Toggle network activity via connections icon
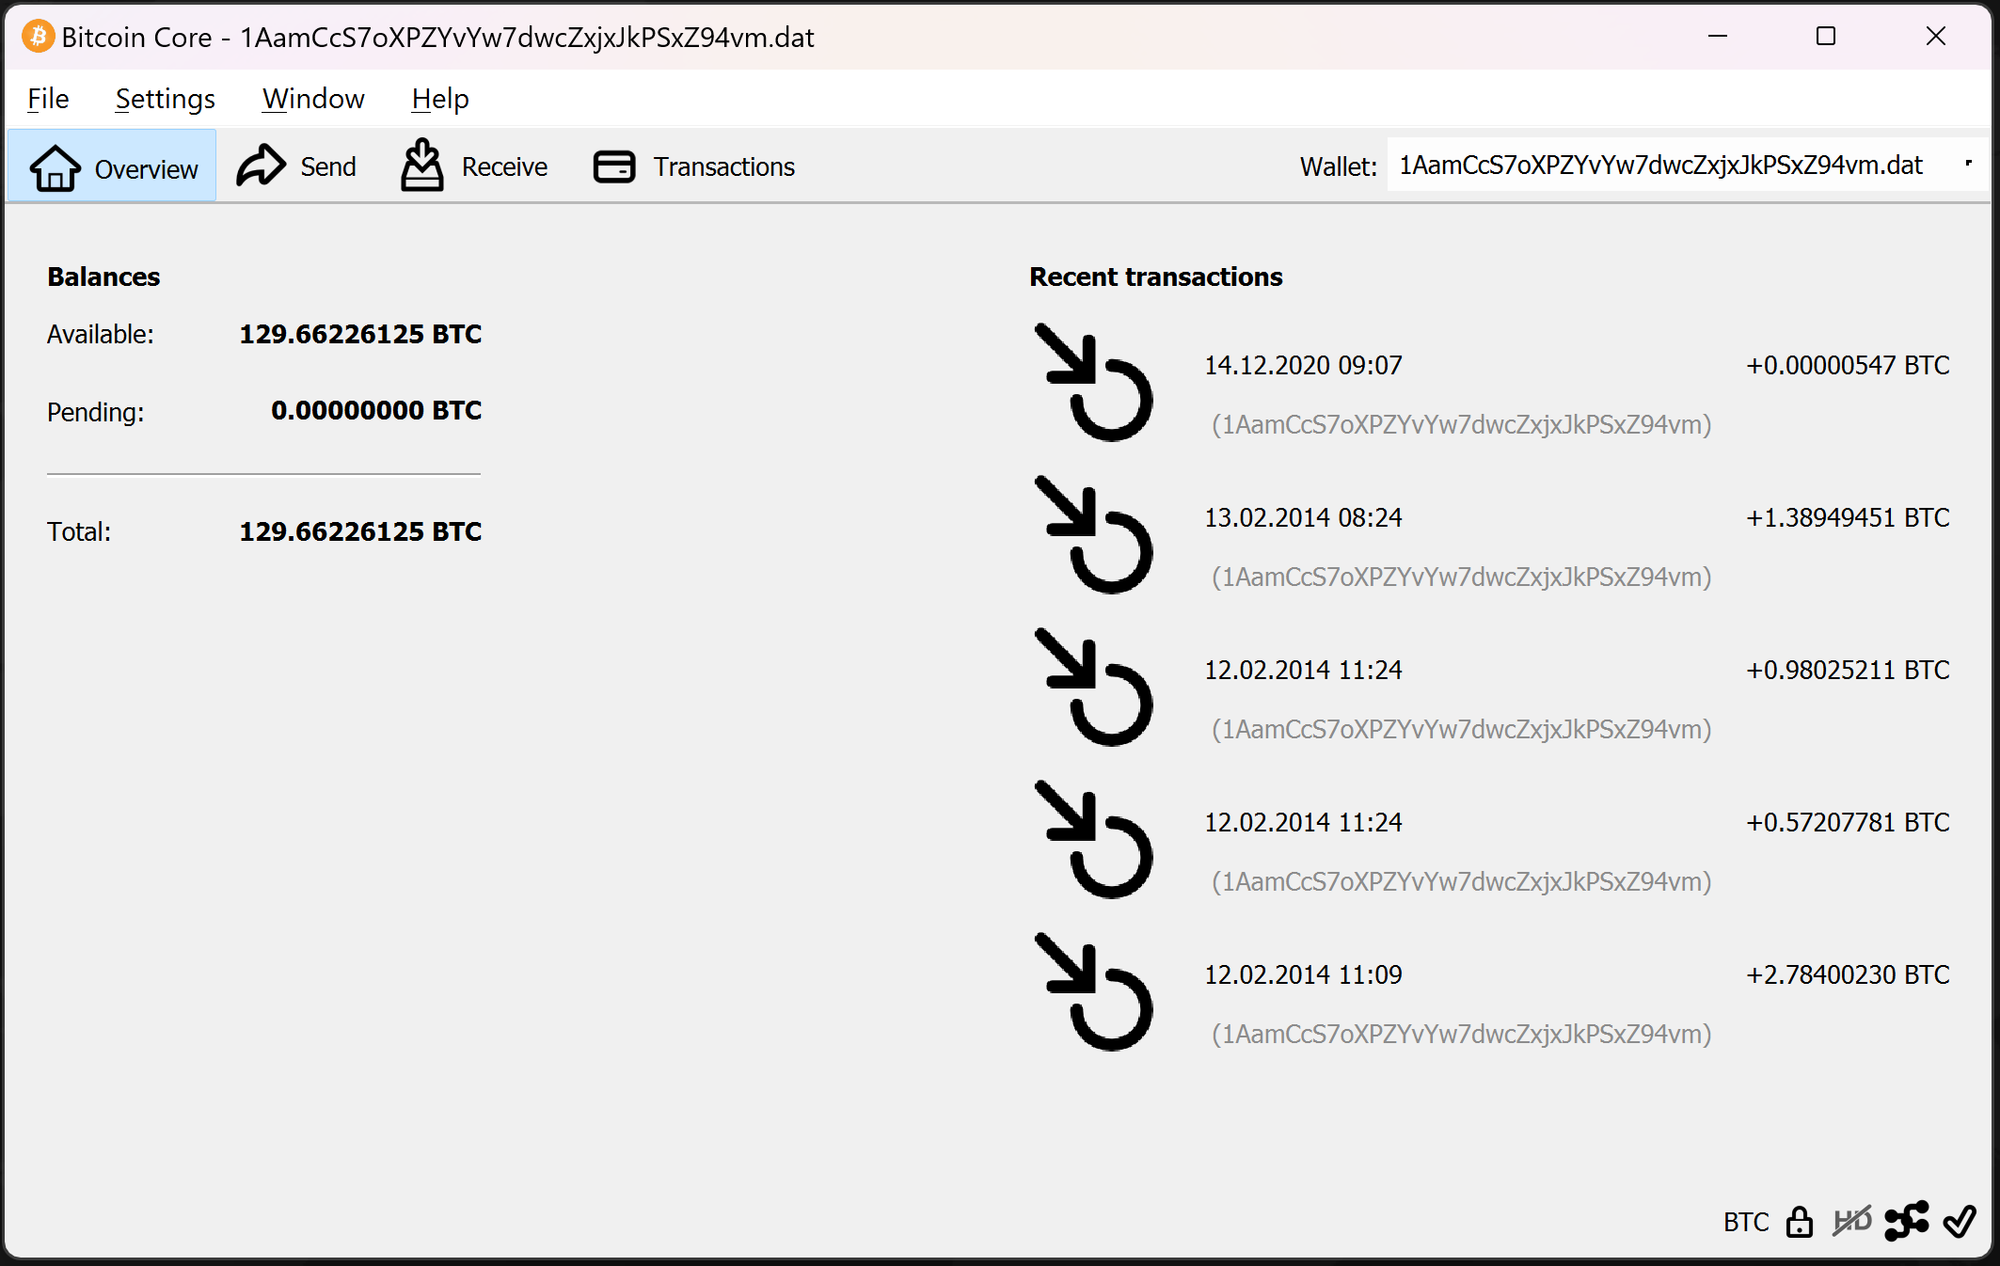The image size is (2000, 1266). click(1907, 1222)
